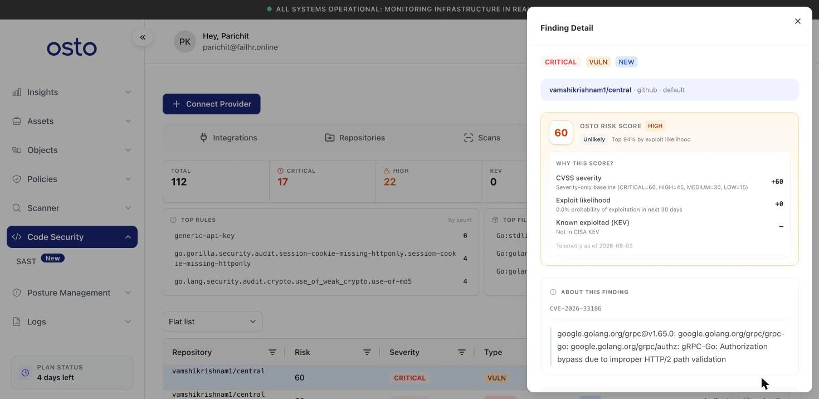Click the plus icon on Connect Provider
Screen dimensions: 819x399
pos(177,104)
